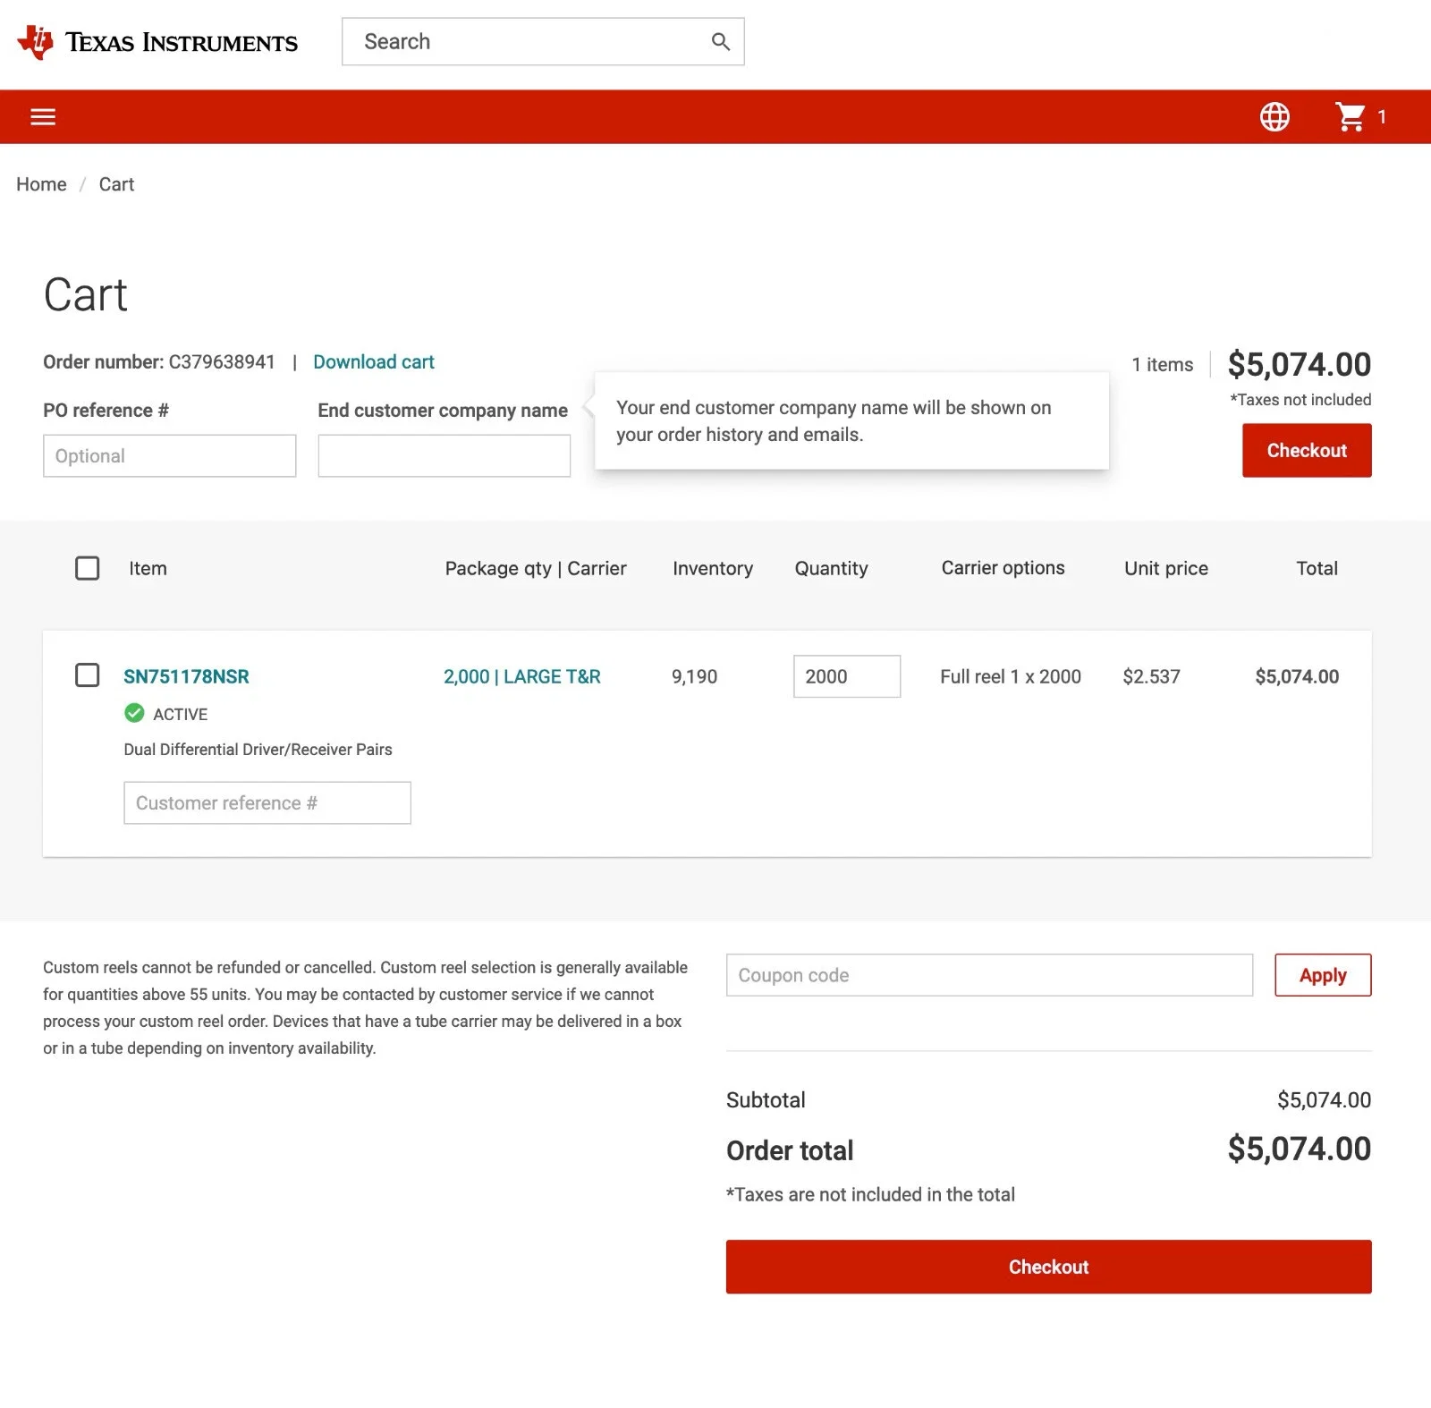Click the Quantity column header
This screenshot has height=1408, width=1431.
(x=831, y=568)
